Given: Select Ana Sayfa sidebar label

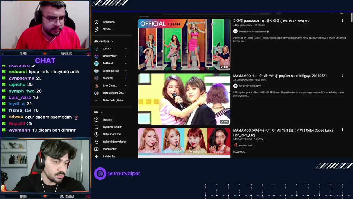Looking at the screenshot, I should tap(109, 22).
